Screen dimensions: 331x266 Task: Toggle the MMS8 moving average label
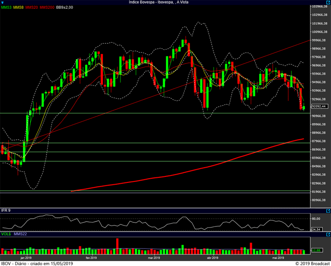click(19, 7)
